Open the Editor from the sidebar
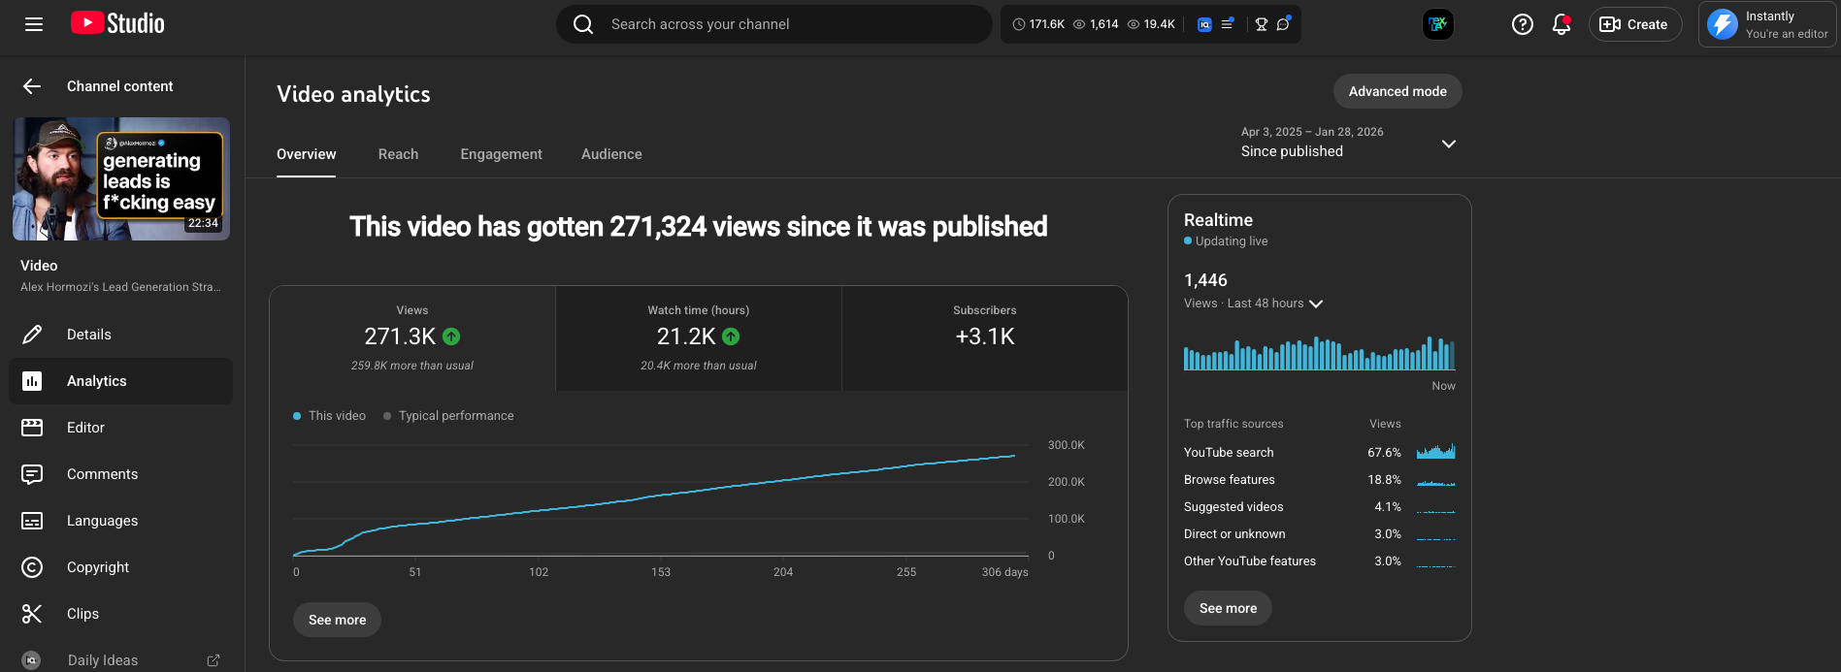This screenshot has height=672, width=1841. tap(85, 428)
